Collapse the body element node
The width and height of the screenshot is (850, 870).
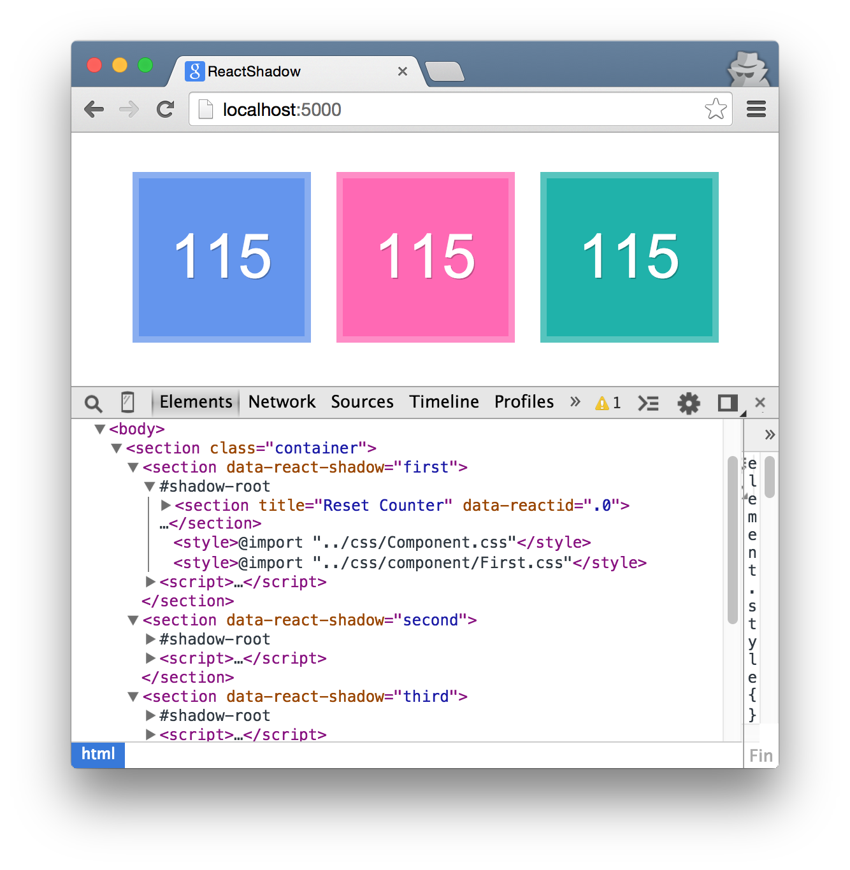click(x=100, y=429)
